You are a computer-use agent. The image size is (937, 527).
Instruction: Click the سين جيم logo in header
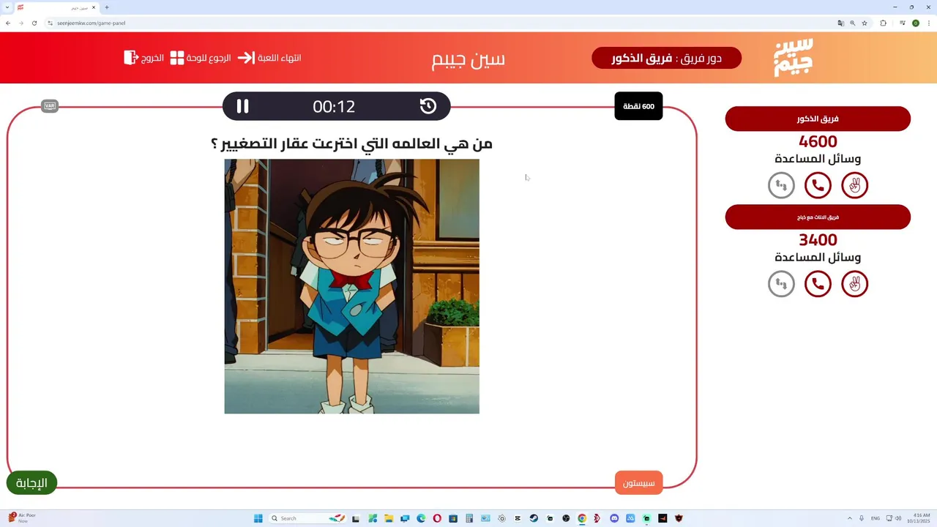point(794,57)
